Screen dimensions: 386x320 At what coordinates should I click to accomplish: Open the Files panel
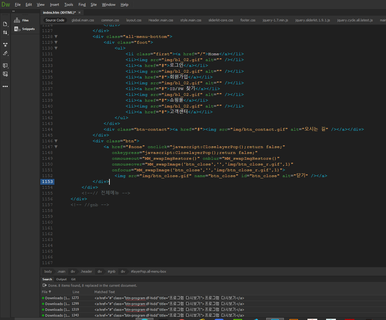[x=25, y=20]
